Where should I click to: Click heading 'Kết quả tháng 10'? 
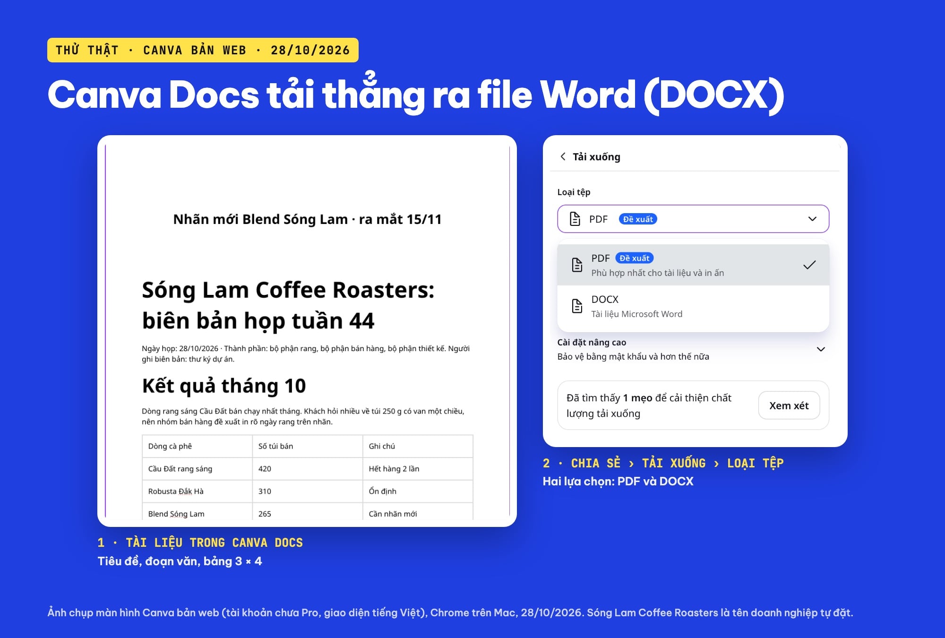(x=224, y=386)
